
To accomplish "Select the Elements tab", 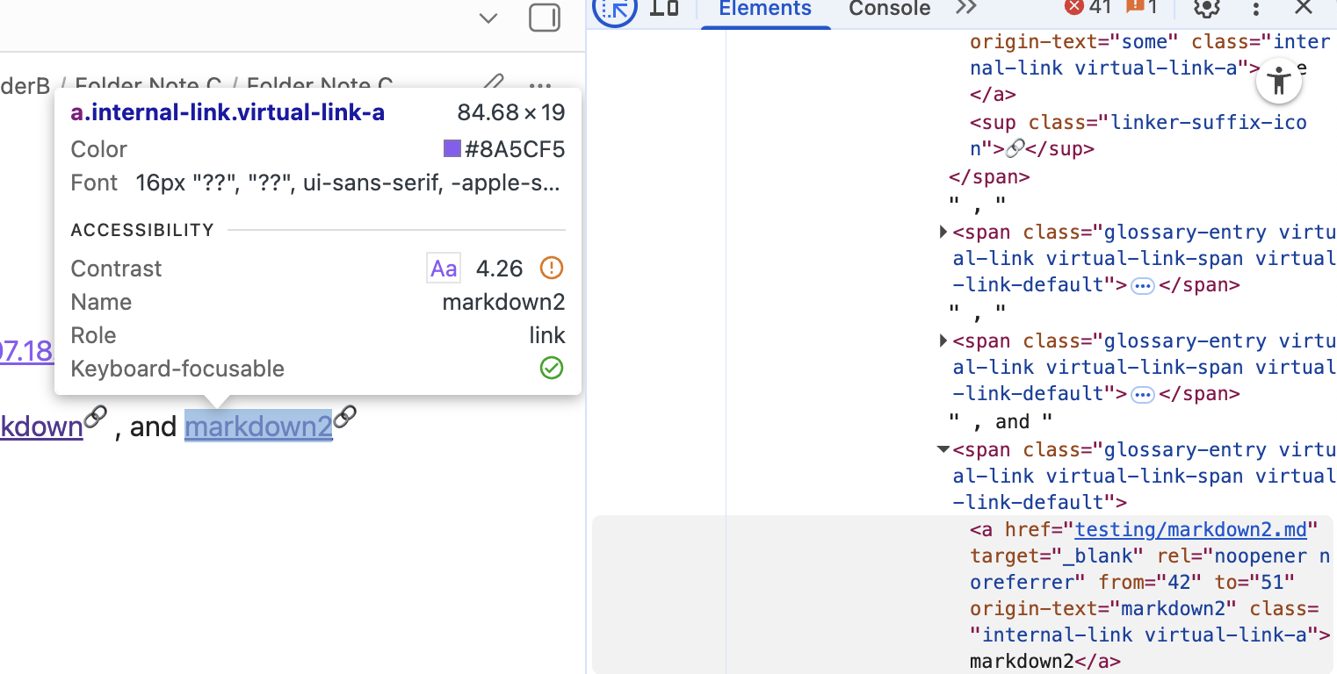I will 765,9.
